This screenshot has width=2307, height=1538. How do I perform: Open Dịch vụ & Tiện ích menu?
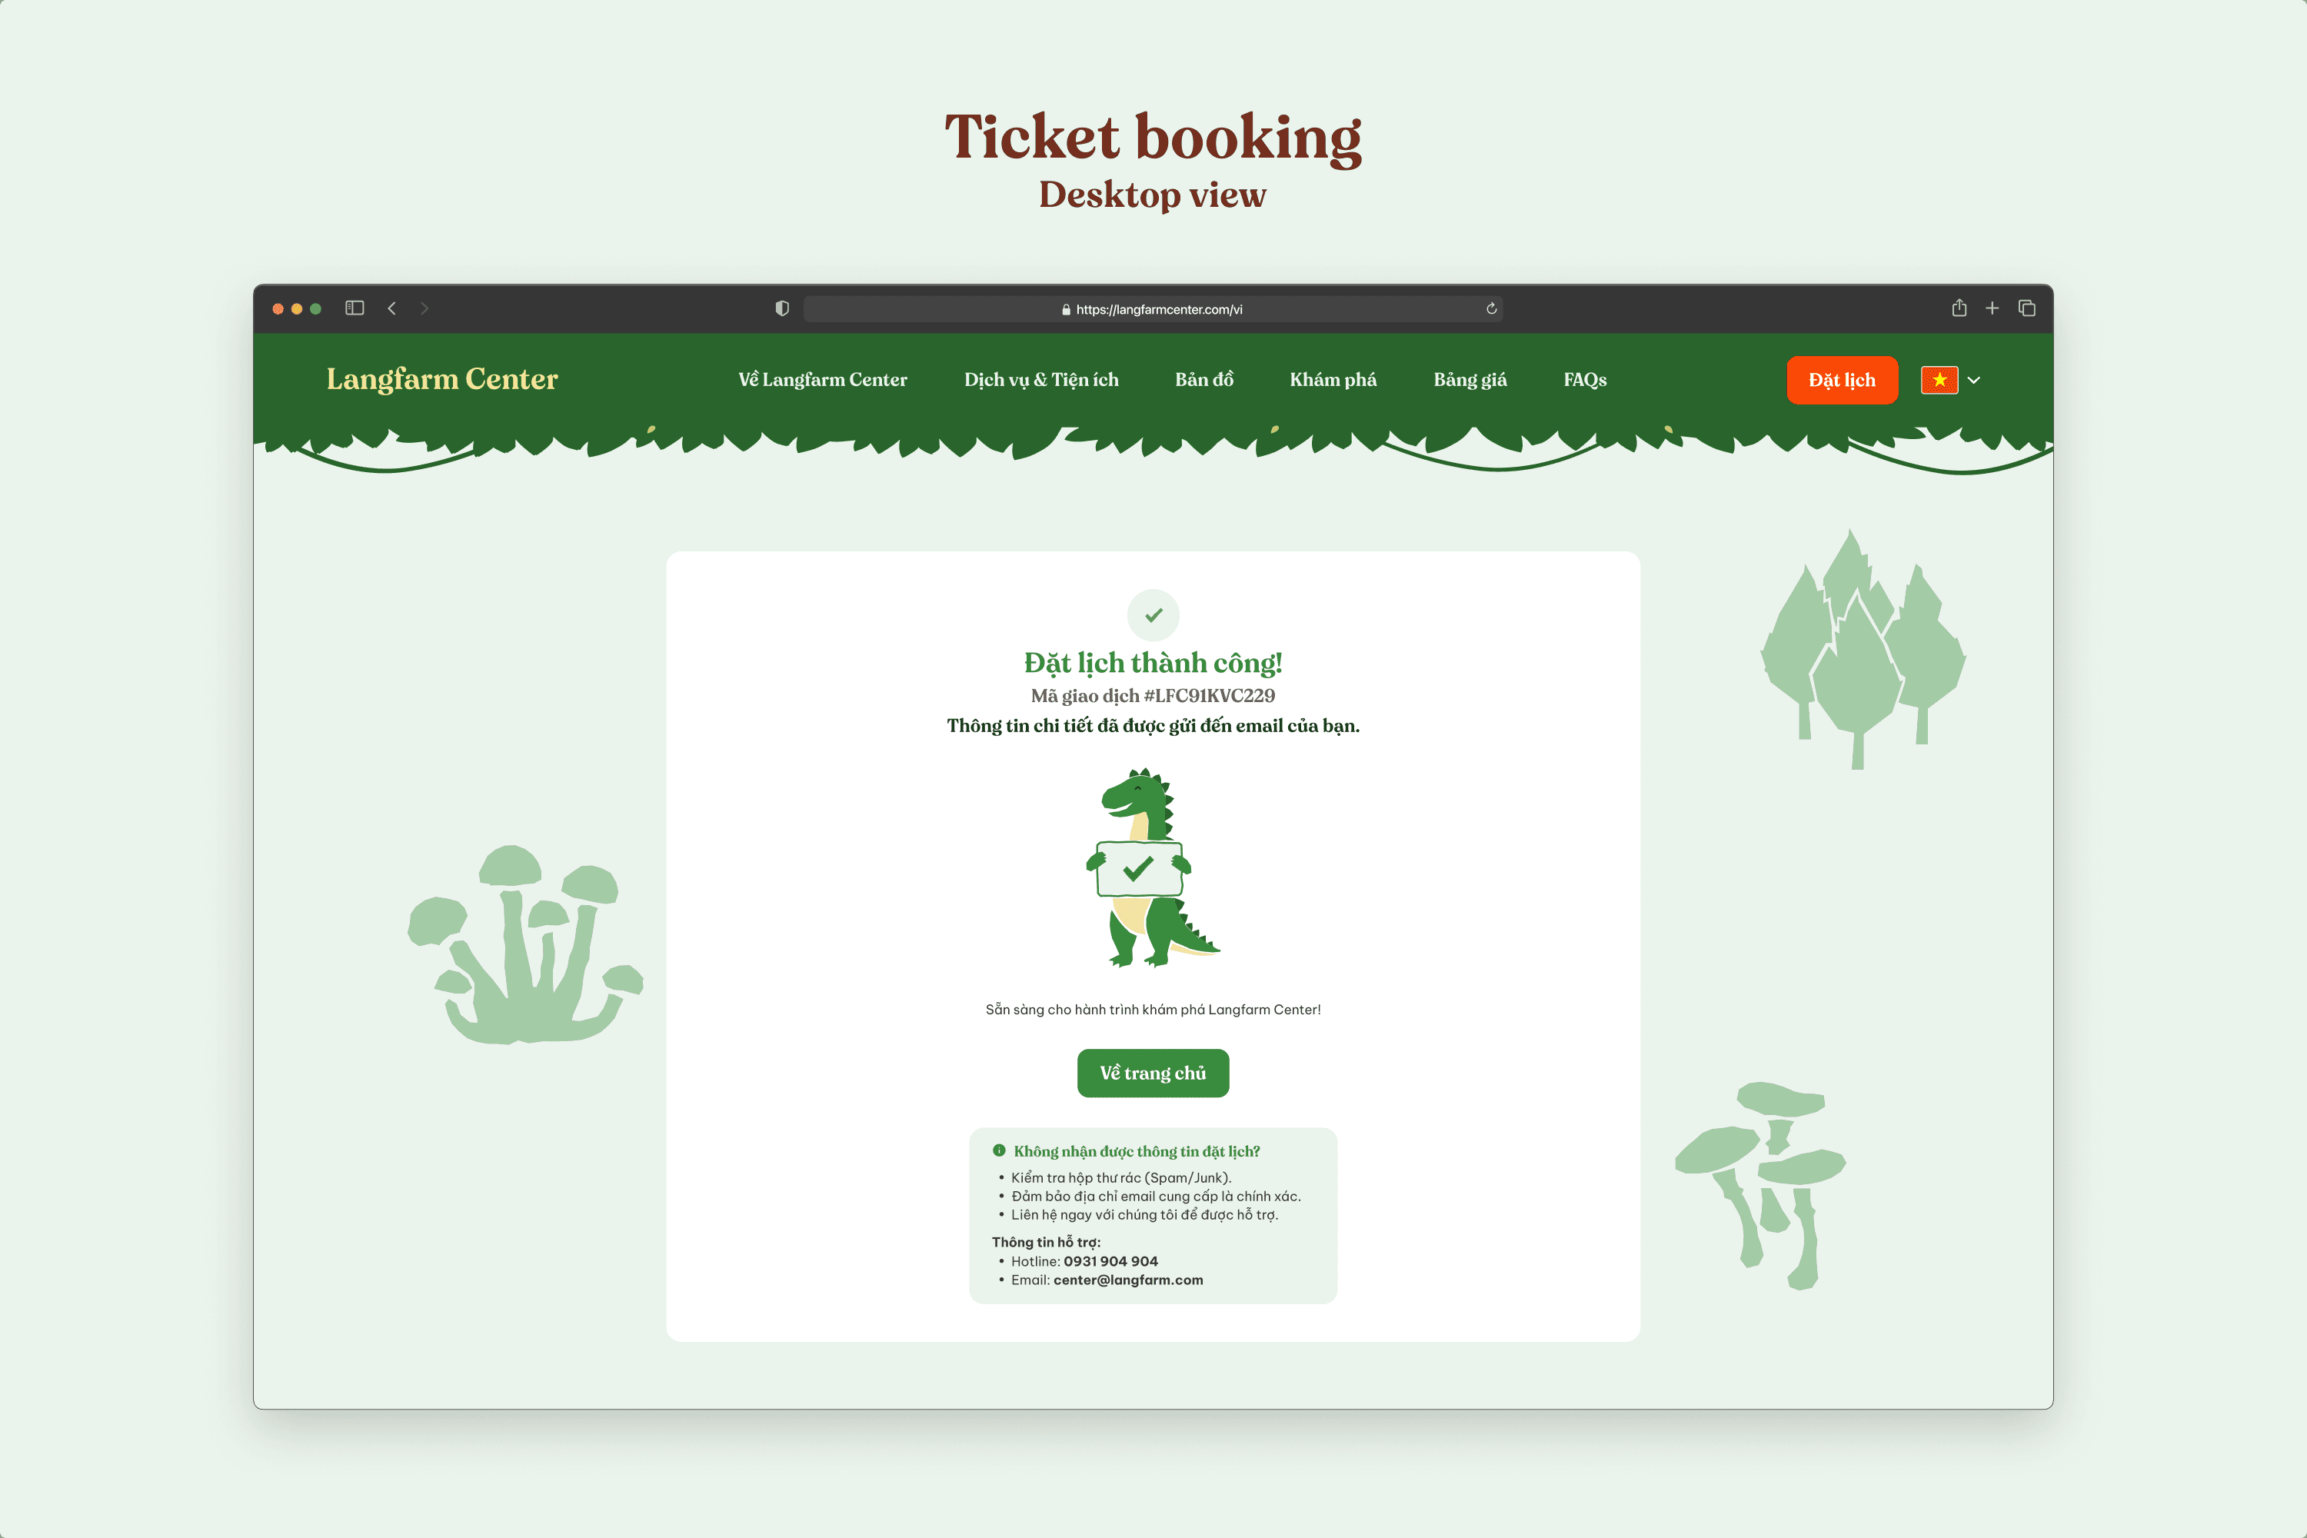coord(1040,380)
